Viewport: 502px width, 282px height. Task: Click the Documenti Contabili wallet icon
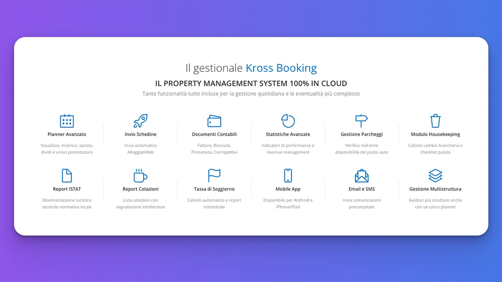tap(214, 121)
